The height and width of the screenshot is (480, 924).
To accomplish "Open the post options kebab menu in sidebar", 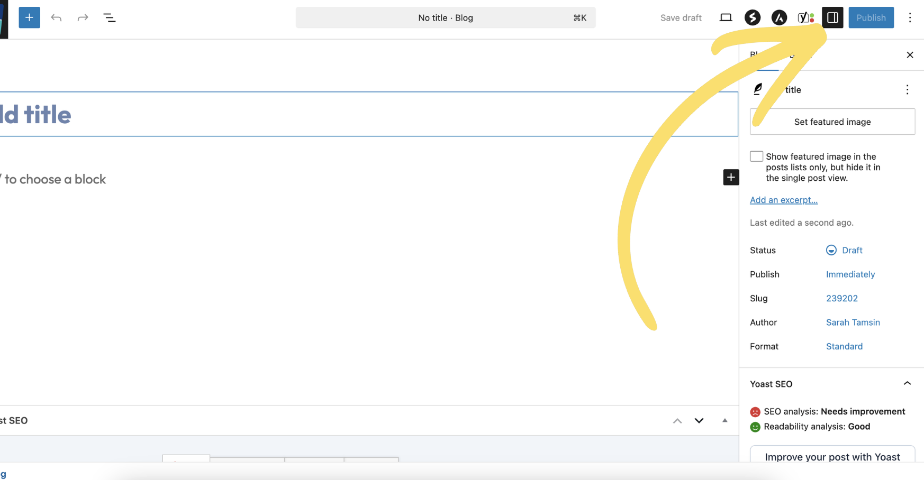I will coord(908,89).
